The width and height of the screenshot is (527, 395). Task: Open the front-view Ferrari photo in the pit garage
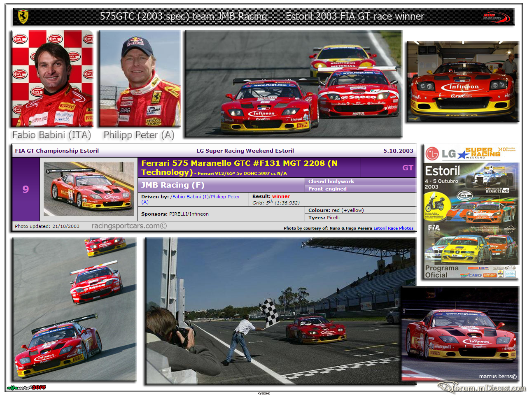(x=462, y=81)
